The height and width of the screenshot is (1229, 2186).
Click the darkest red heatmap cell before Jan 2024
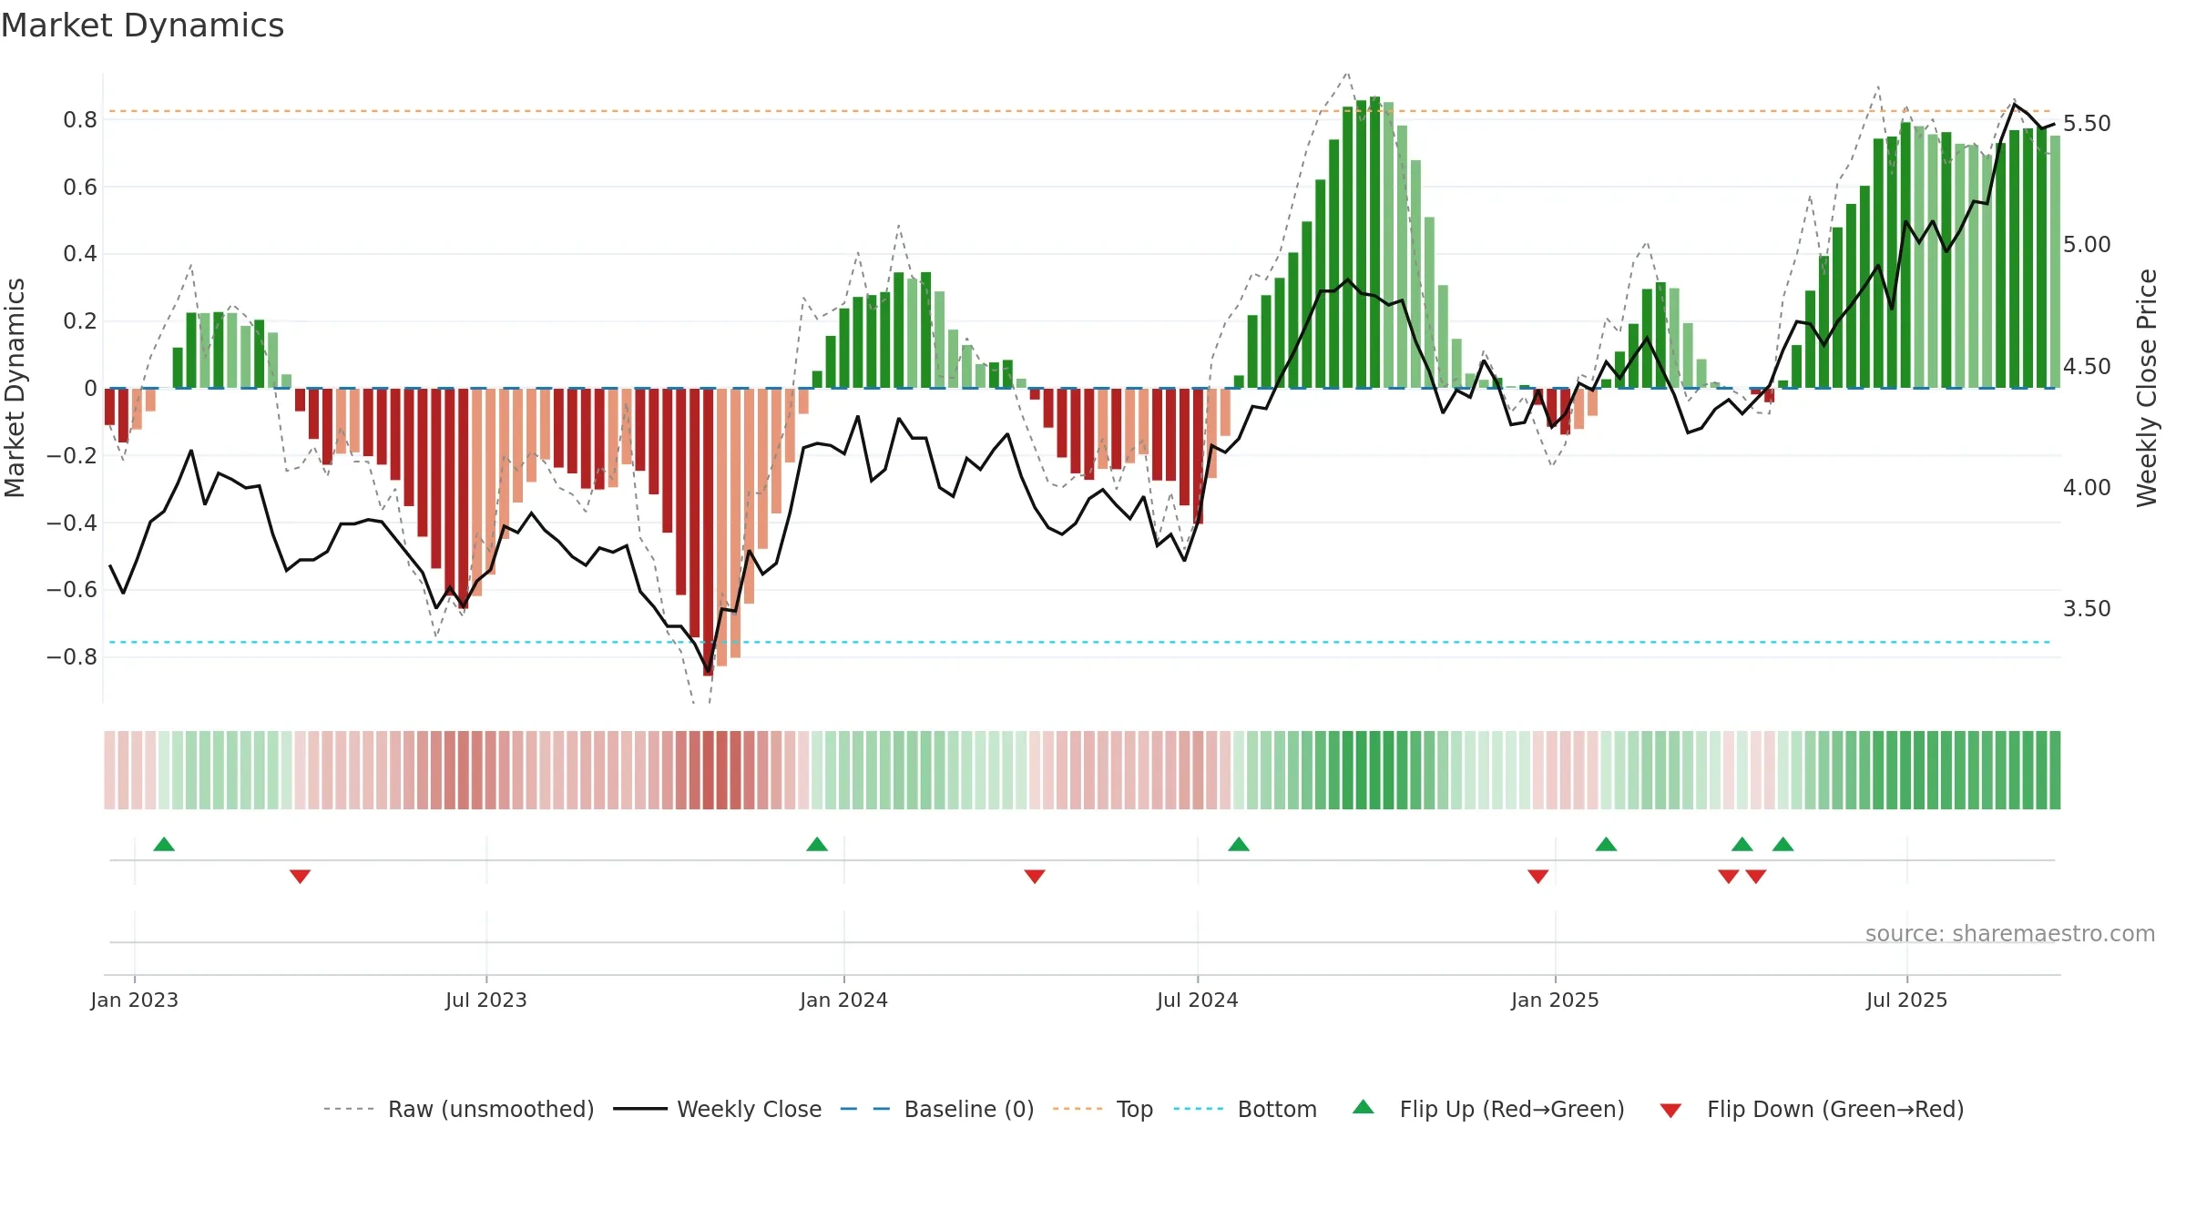(x=709, y=770)
